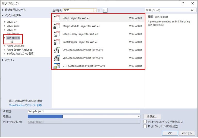Collapse the インストール済み section
The image size is (198, 138).
click(3, 15)
